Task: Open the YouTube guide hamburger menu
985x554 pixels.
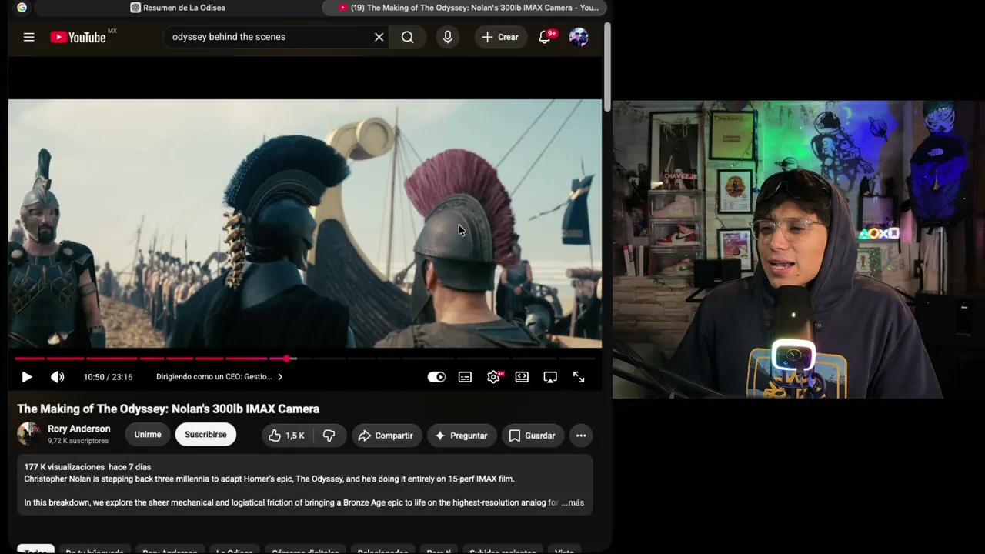Action: [29, 37]
